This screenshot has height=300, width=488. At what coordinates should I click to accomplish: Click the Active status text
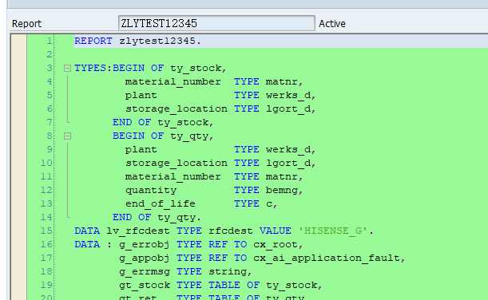(x=332, y=24)
